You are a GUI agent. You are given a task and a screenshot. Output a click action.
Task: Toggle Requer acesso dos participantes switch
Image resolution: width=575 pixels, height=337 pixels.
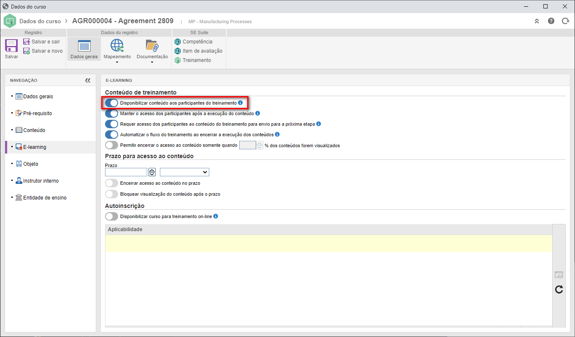111,124
